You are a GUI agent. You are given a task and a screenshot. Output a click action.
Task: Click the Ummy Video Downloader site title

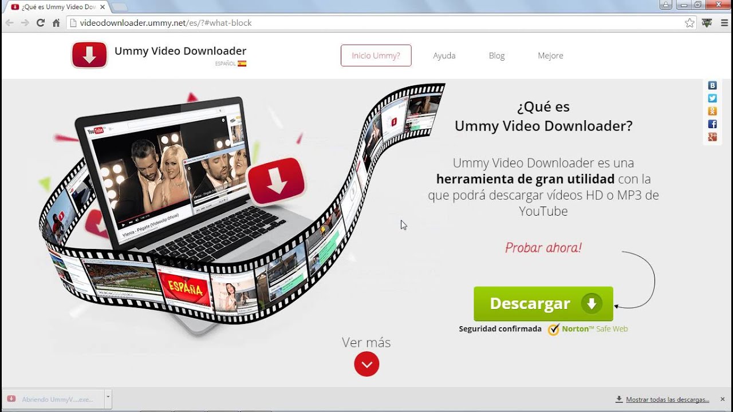[180, 51]
